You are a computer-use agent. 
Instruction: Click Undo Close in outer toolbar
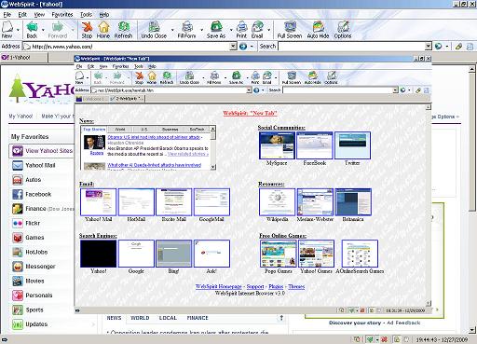[154, 30]
